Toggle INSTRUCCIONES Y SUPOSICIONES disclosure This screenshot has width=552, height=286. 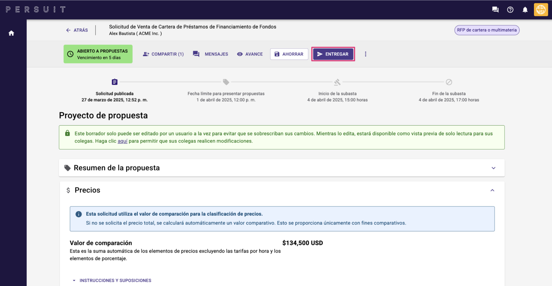(112, 280)
